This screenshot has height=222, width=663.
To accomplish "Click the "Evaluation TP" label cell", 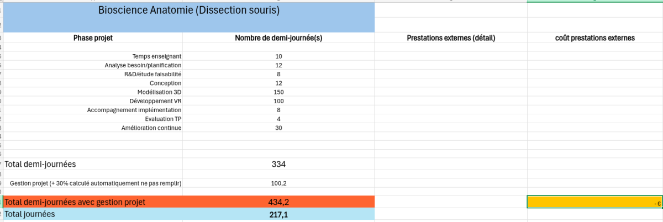I will click(x=163, y=119).
